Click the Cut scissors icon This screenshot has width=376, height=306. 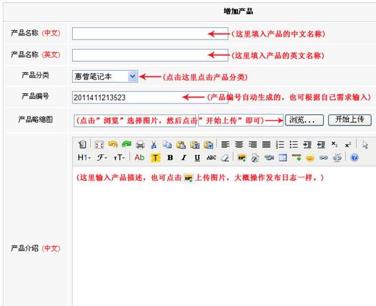(154, 144)
